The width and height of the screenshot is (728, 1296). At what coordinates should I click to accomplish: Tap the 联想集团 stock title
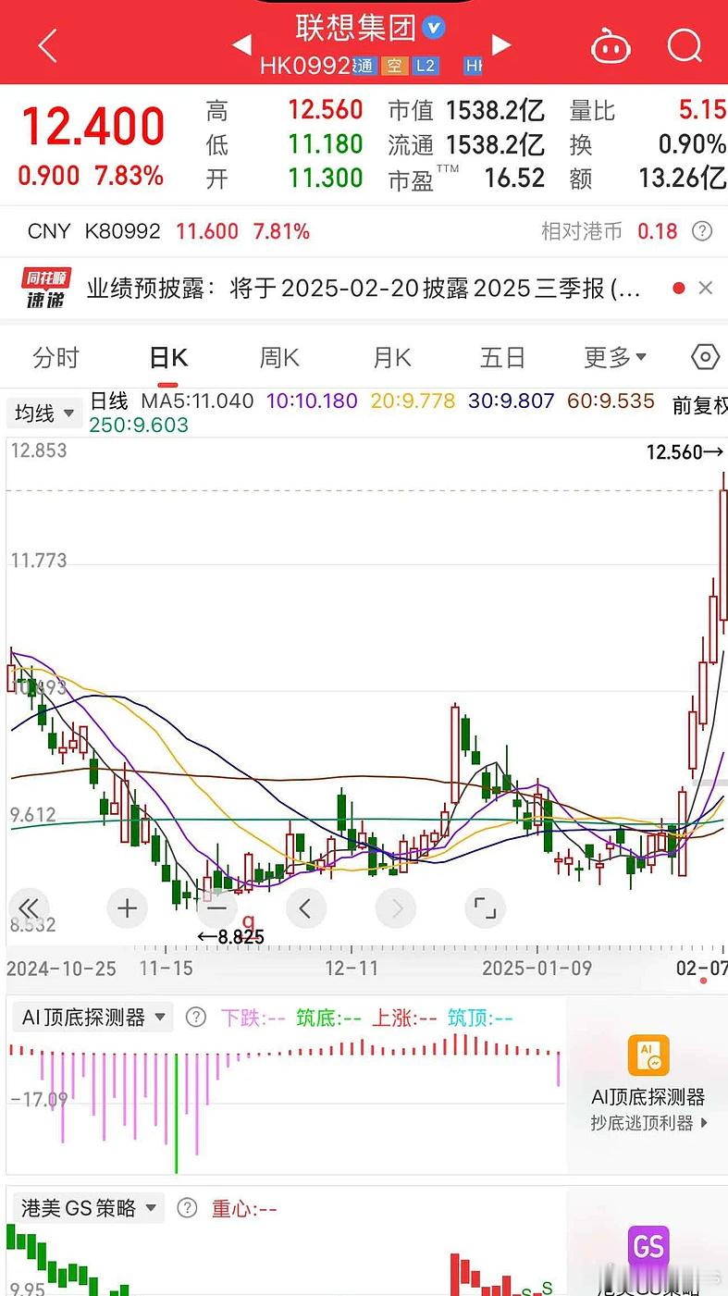(x=356, y=28)
